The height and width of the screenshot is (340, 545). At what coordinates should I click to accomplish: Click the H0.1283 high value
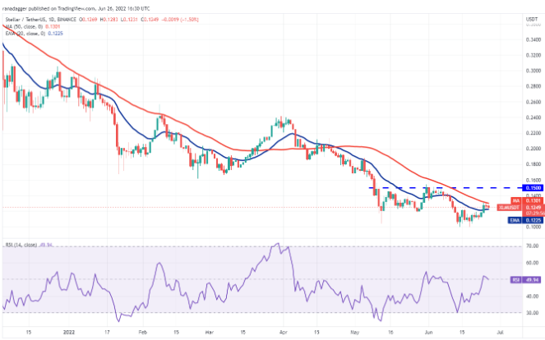(x=109, y=20)
